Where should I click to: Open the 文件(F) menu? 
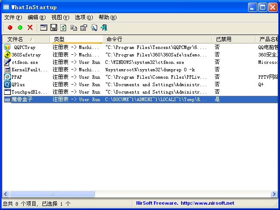pyautogui.click(x=13, y=17)
